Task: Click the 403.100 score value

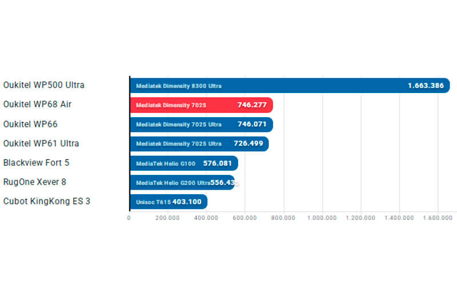Action: click(x=187, y=202)
